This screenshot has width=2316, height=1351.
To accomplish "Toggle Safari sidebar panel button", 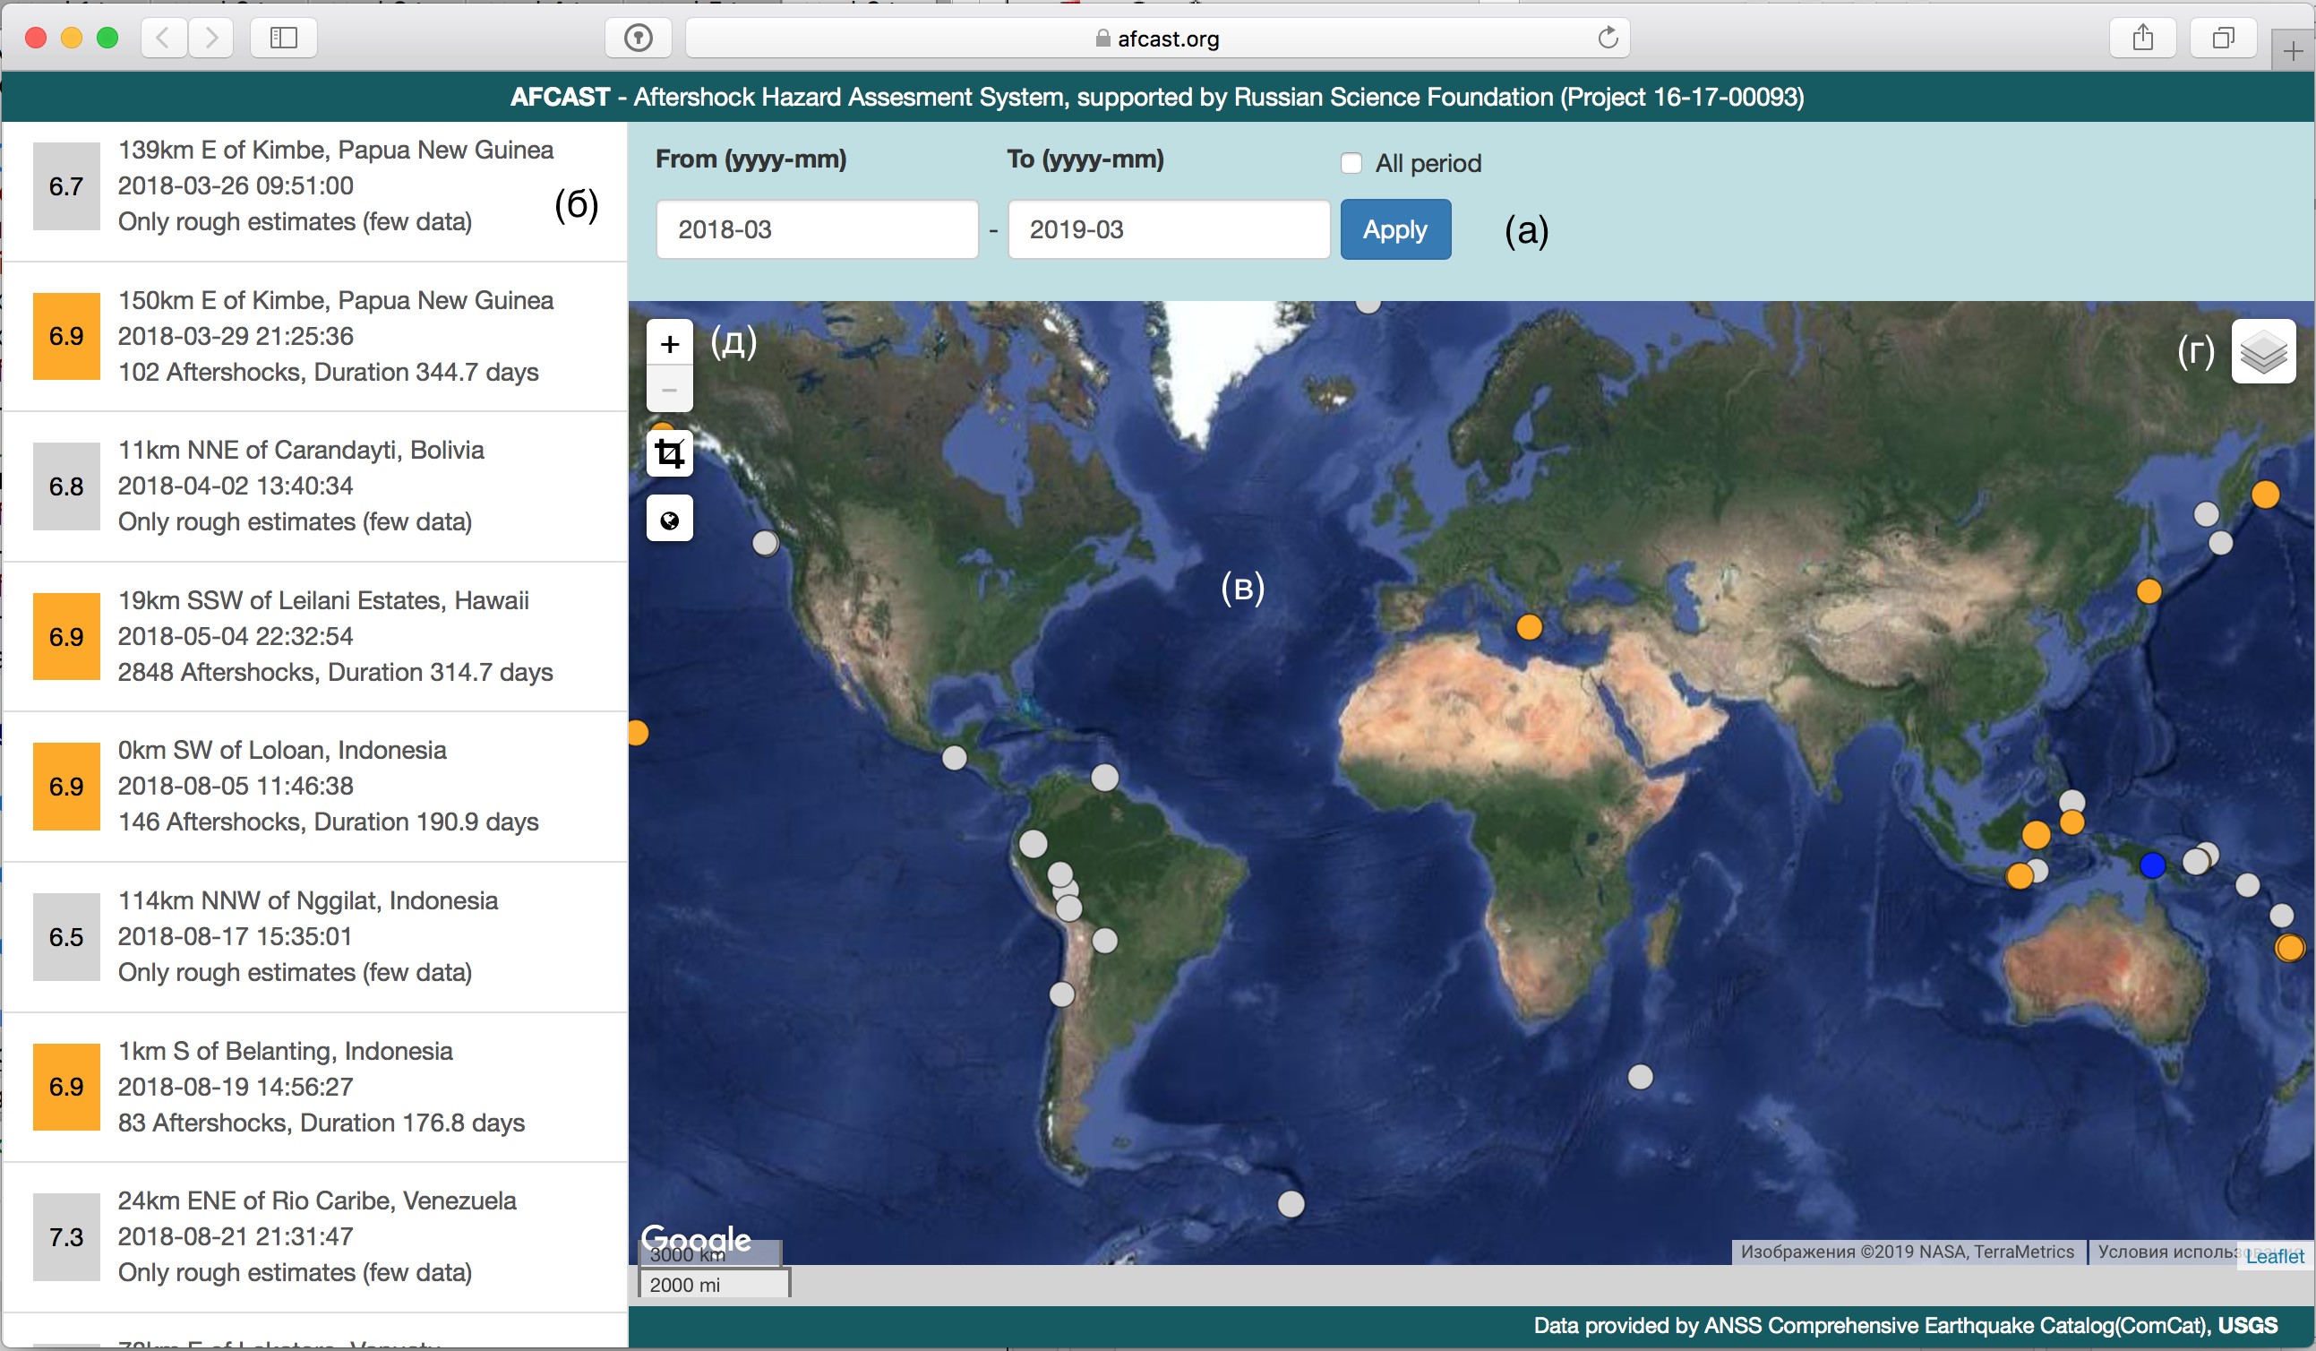I will click(283, 38).
